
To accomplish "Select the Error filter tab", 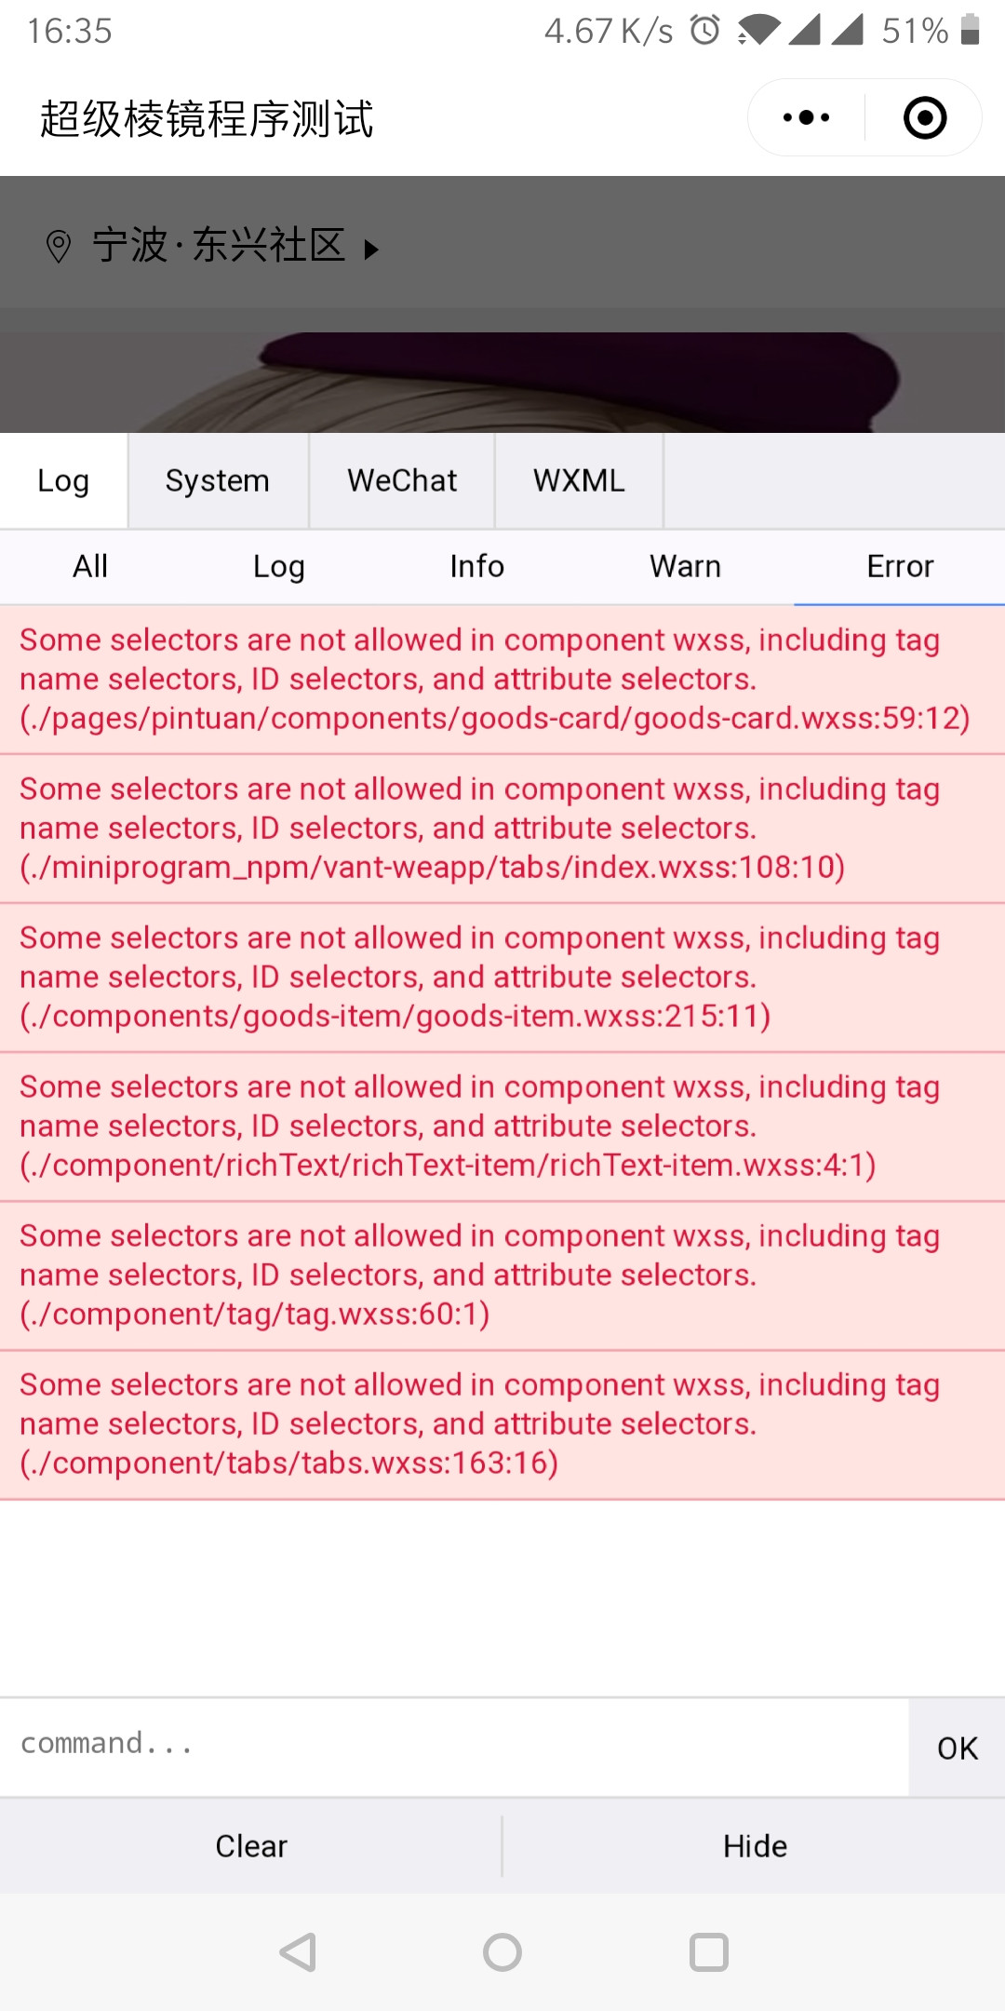I will 900,566.
